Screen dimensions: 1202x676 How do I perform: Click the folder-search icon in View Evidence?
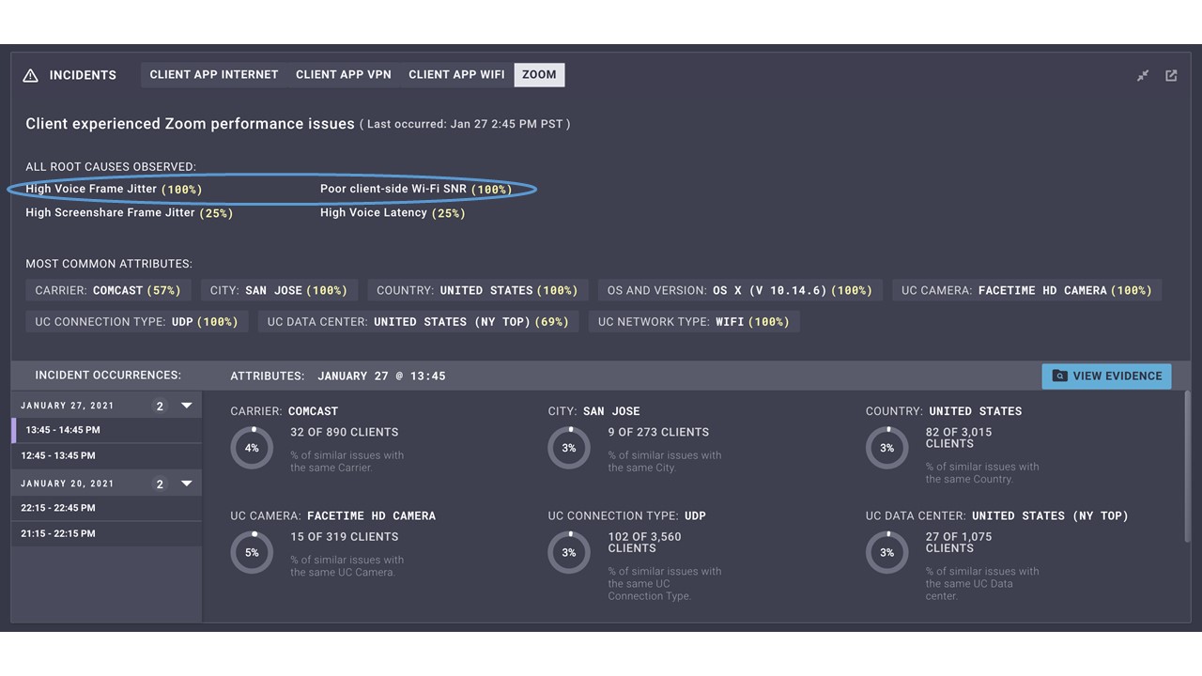1059,376
